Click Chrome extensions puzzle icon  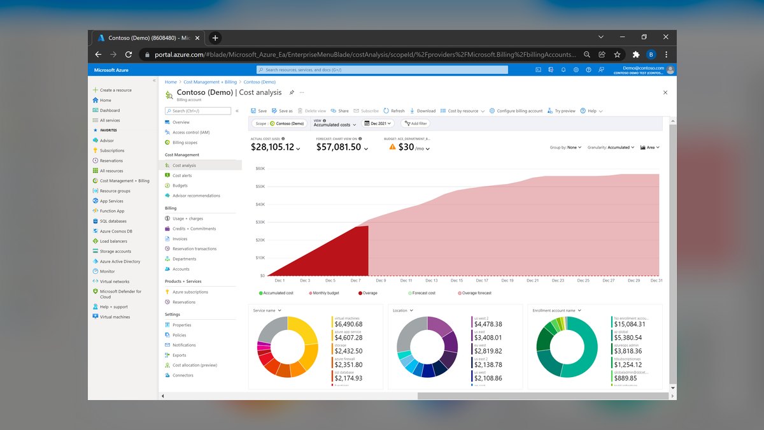[635, 55]
